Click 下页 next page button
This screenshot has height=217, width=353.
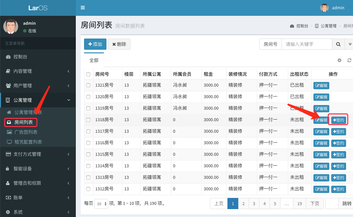(x=315, y=203)
